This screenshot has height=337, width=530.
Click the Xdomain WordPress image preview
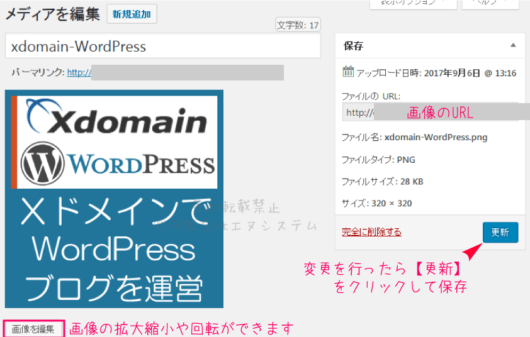[x=115, y=199]
